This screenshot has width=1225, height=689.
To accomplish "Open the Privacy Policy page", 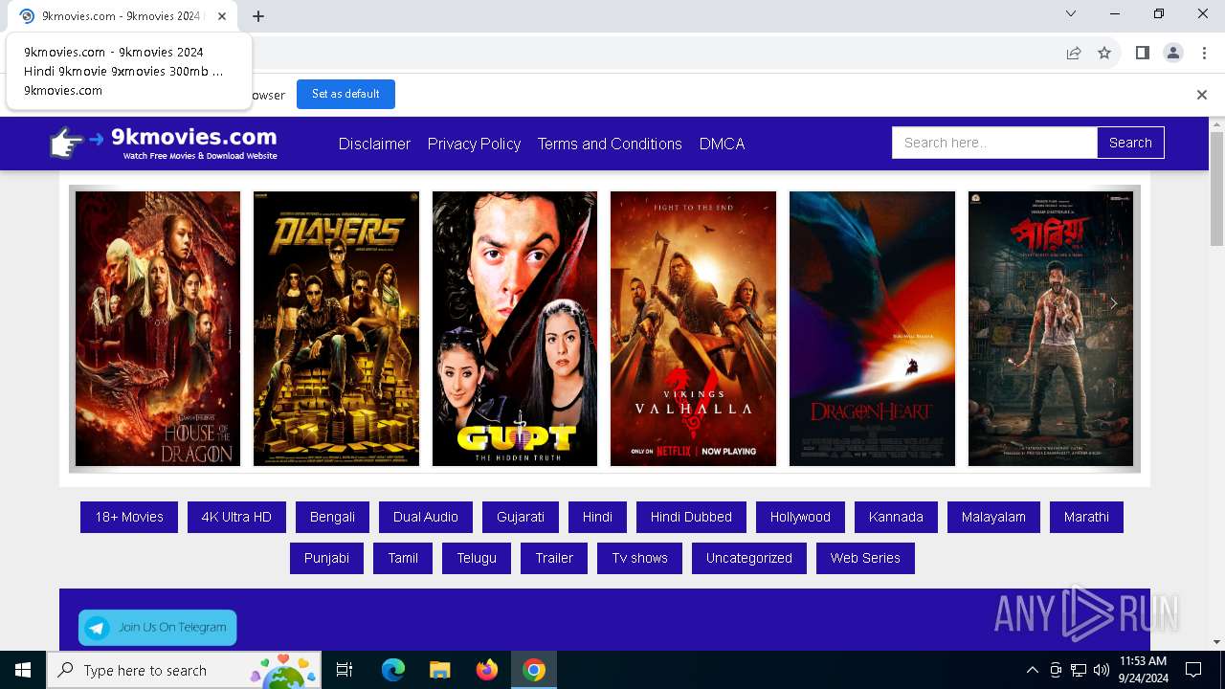I will pos(474,144).
